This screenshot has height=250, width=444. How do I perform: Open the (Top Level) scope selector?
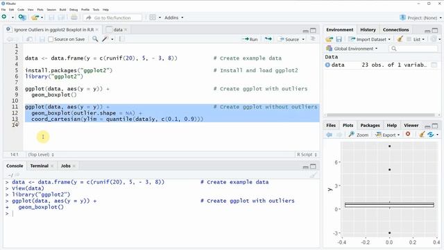pos(41,154)
